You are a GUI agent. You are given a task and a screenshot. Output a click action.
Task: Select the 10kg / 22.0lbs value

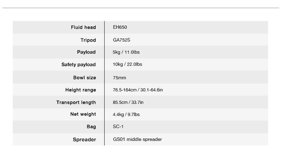click(127, 64)
